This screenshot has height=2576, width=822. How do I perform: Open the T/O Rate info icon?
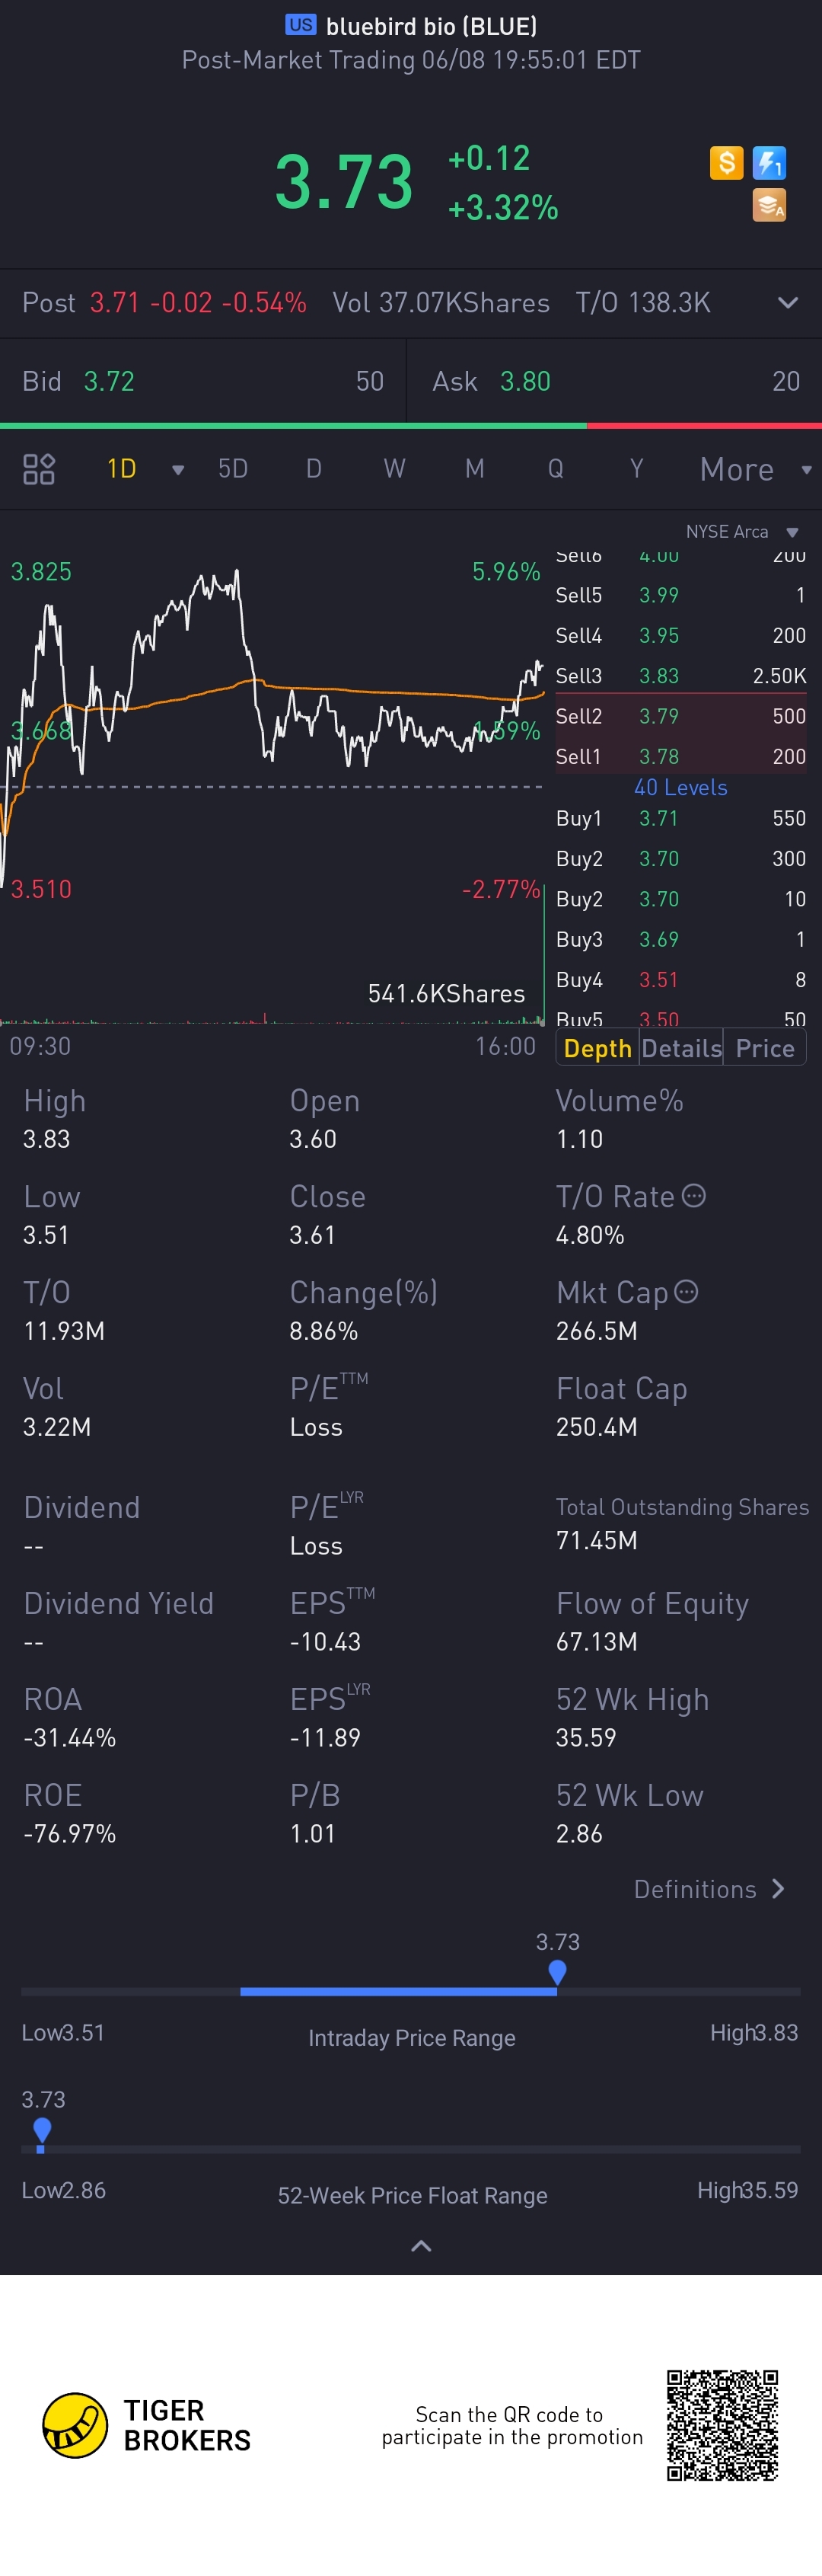694,1196
